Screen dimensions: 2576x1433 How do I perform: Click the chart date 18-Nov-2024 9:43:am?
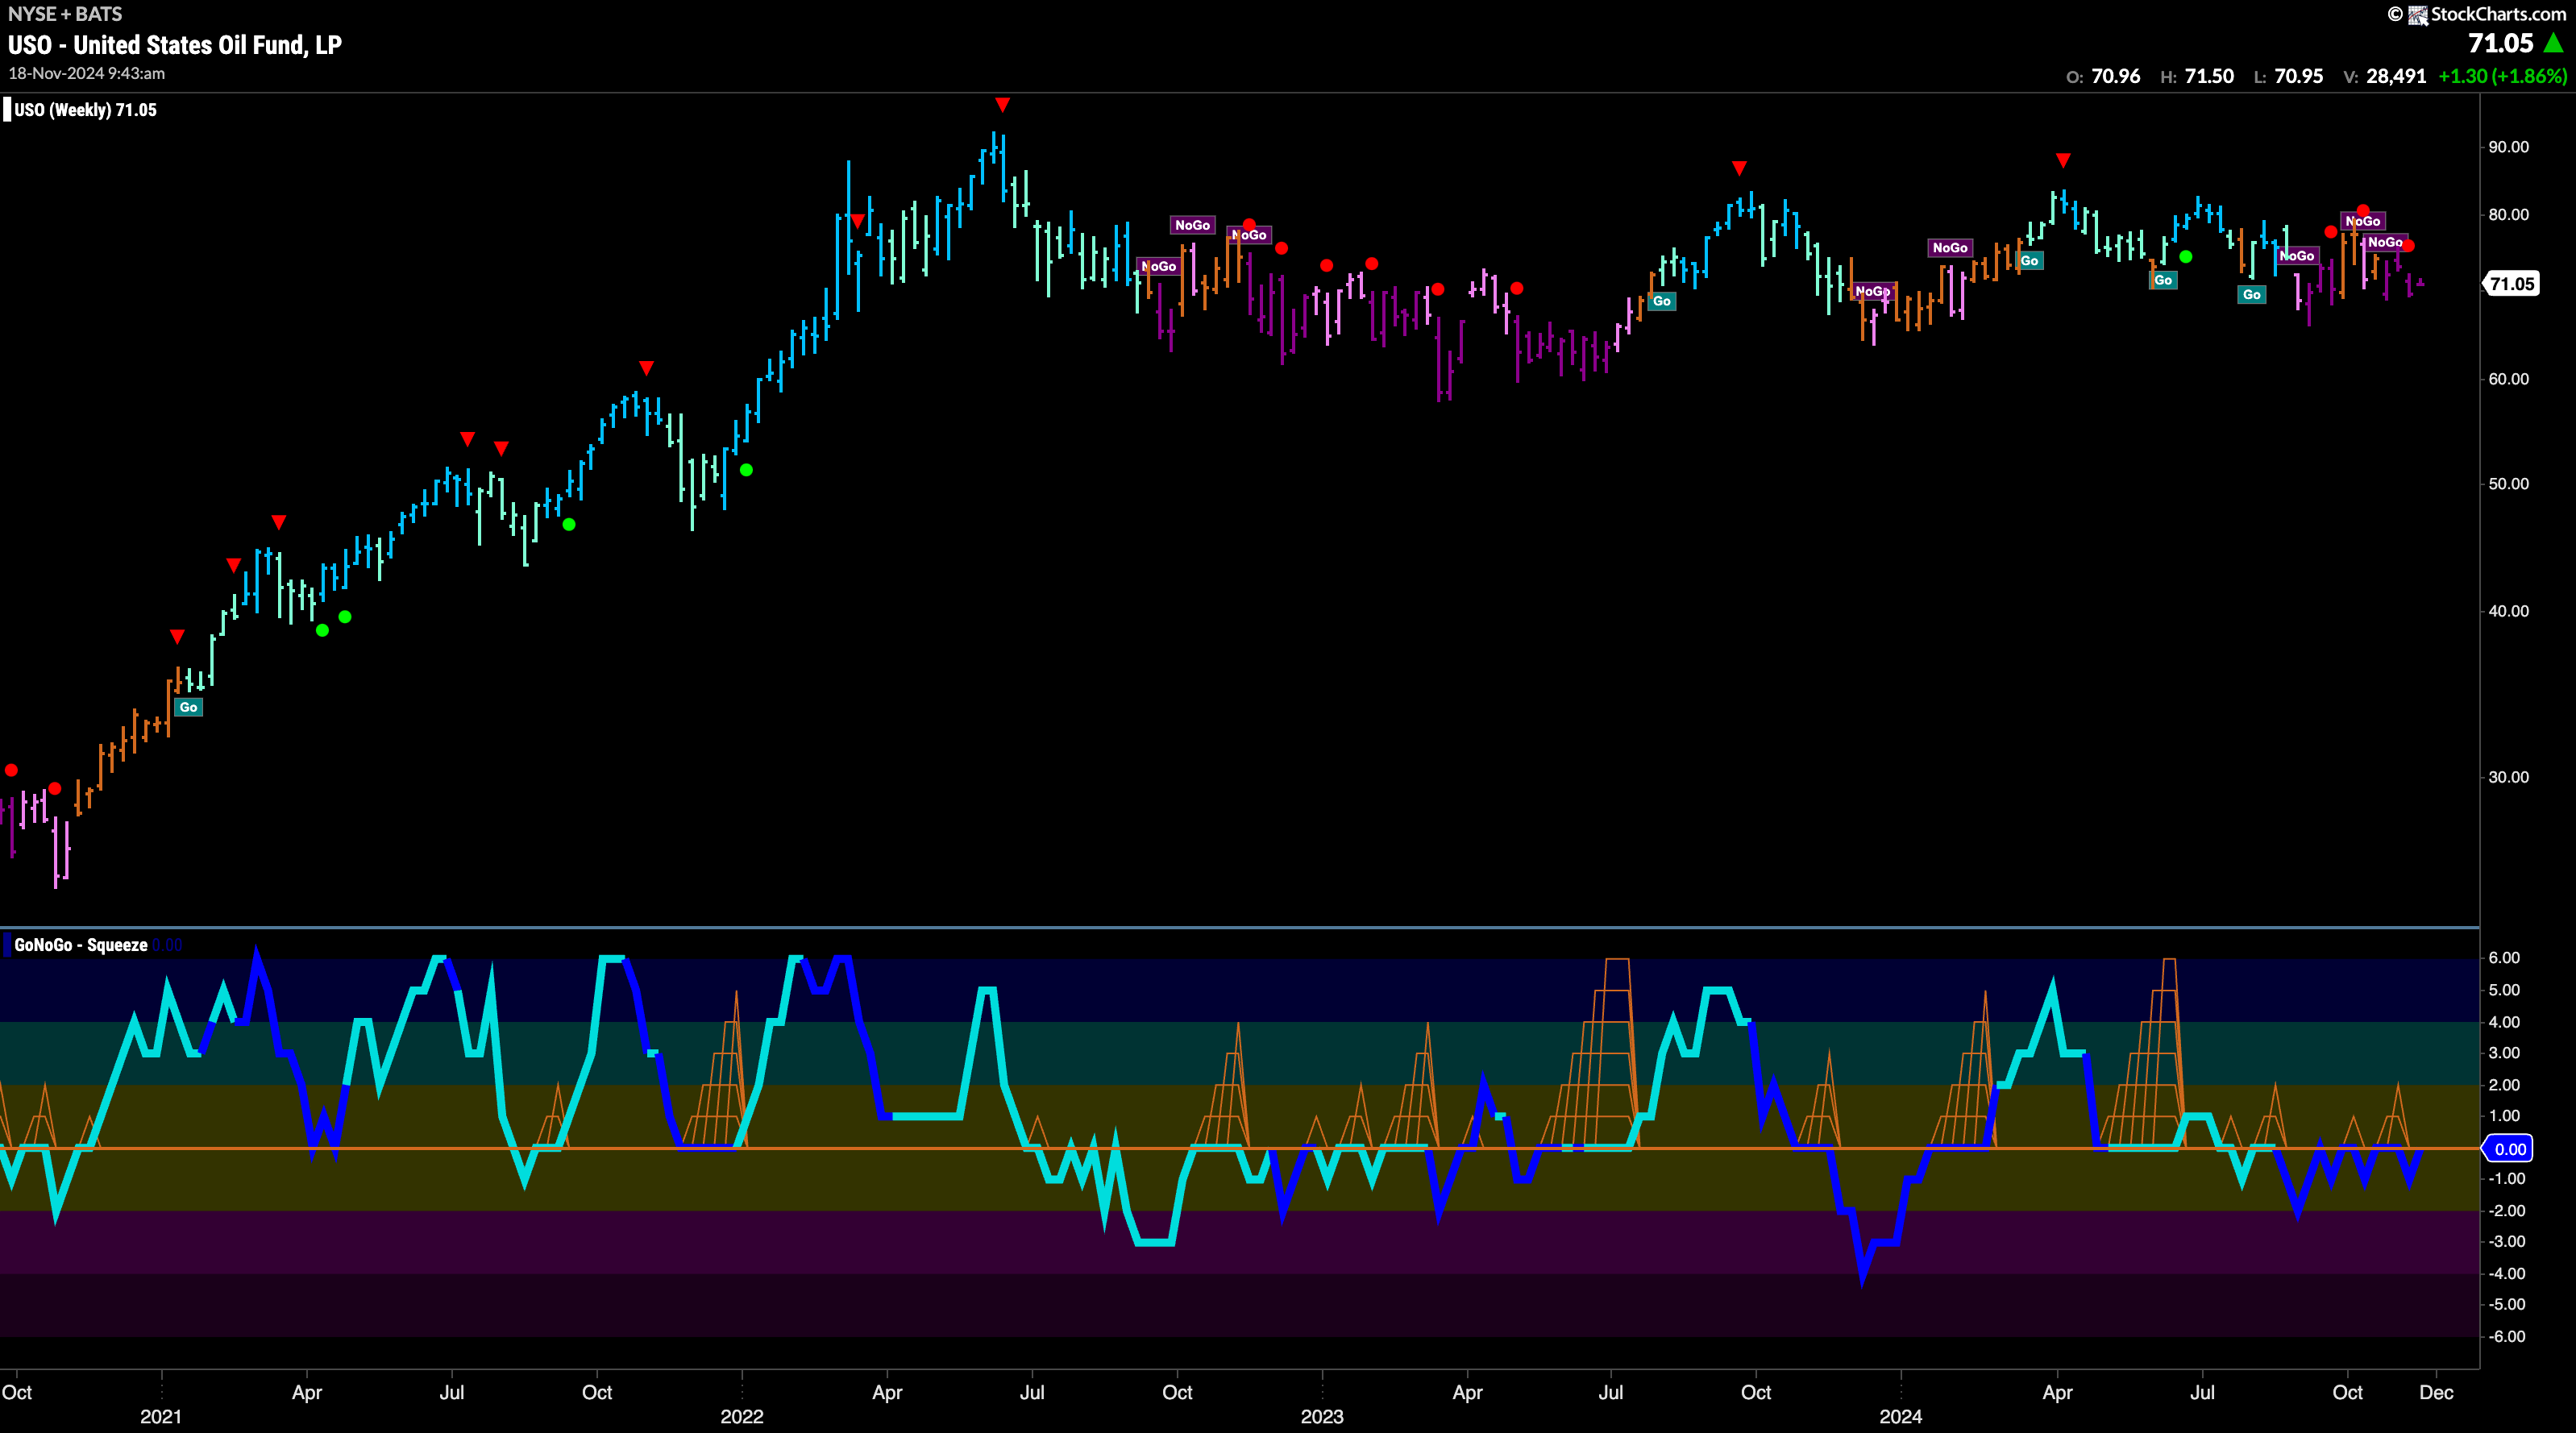click(87, 73)
